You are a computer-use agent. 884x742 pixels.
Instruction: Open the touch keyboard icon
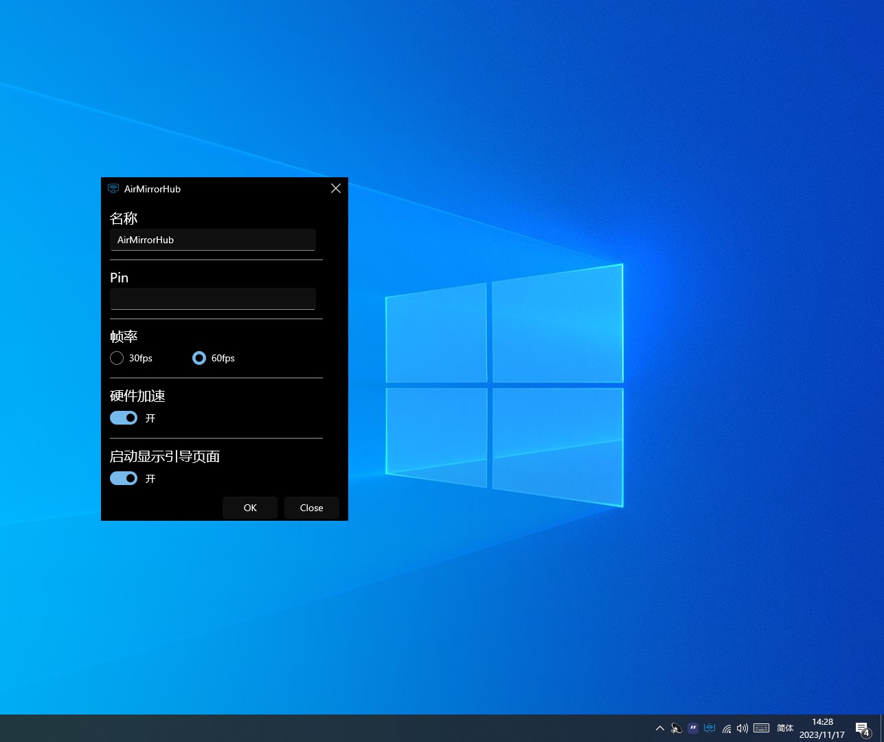pyautogui.click(x=761, y=728)
